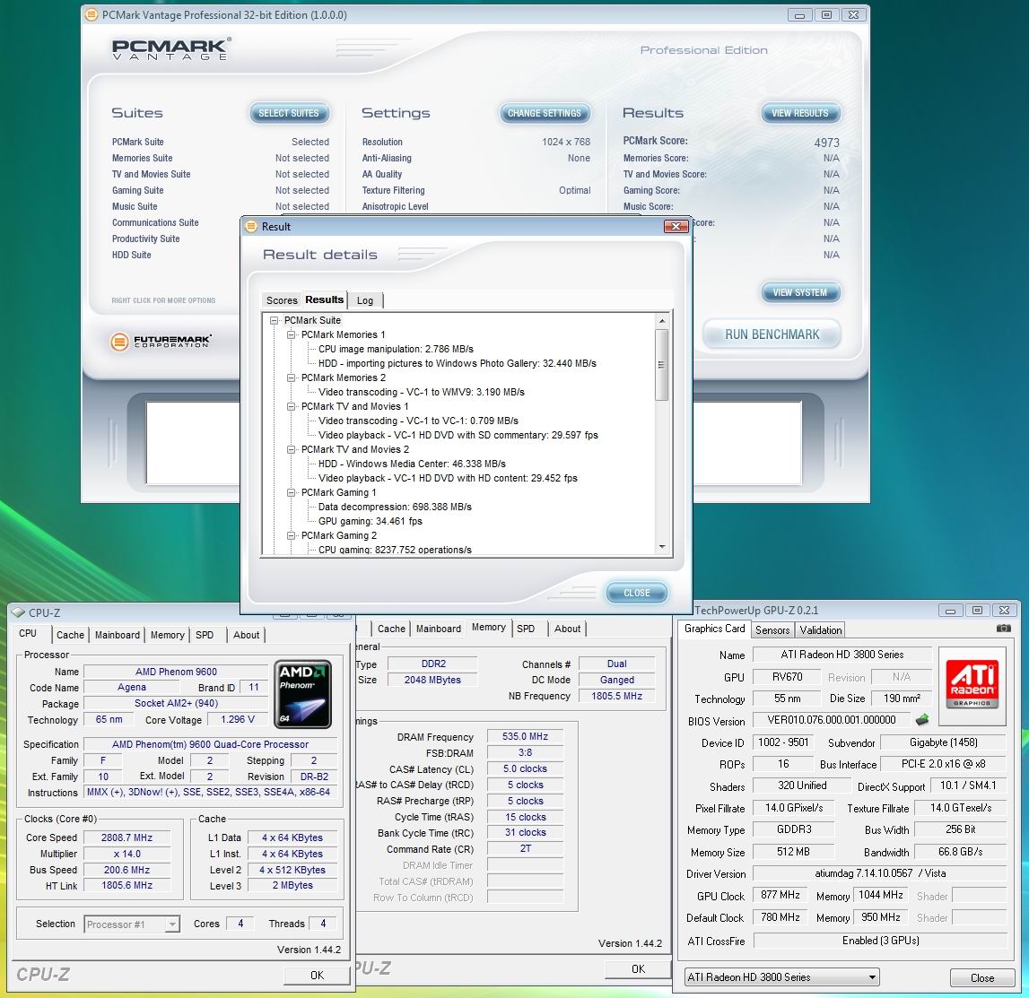Select the Results tab in Result details
The width and height of the screenshot is (1029, 998).
coord(324,299)
